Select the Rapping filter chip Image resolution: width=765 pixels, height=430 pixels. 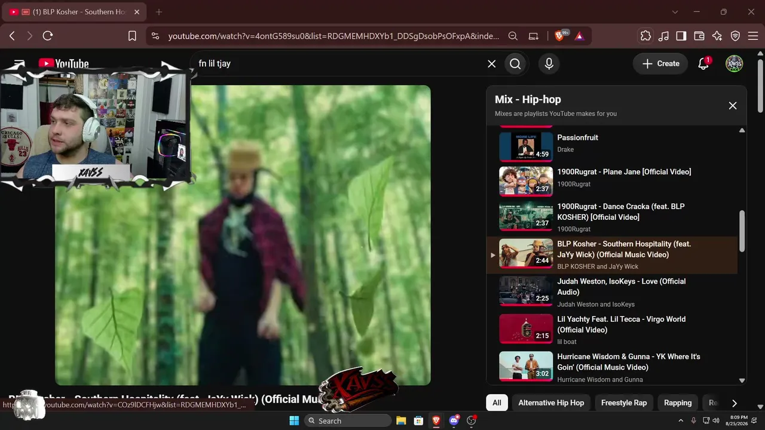click(x=678, y=403)
